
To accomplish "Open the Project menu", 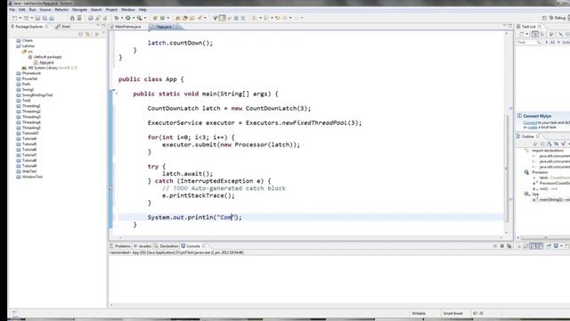I will [x=111, y=10].
